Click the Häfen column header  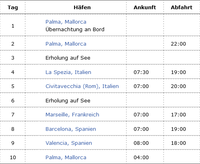tap(82, 7)
